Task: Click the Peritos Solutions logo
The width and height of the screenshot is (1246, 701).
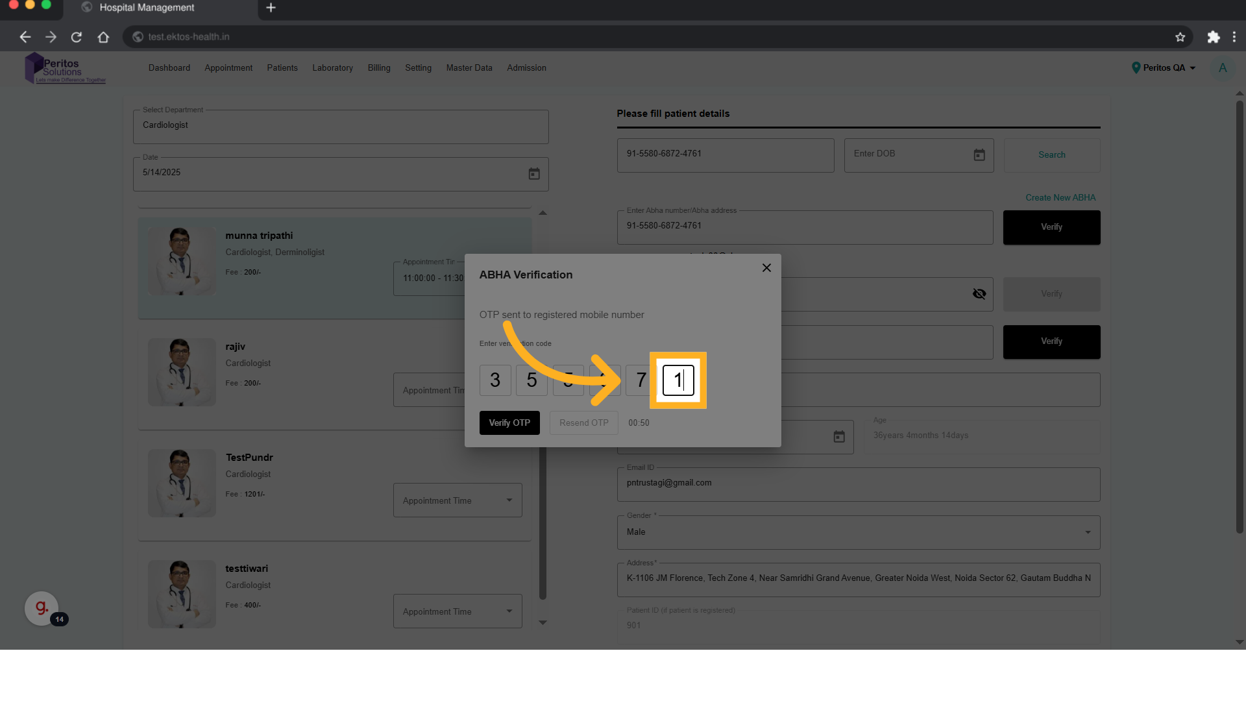Action: [x=65, y=69]
